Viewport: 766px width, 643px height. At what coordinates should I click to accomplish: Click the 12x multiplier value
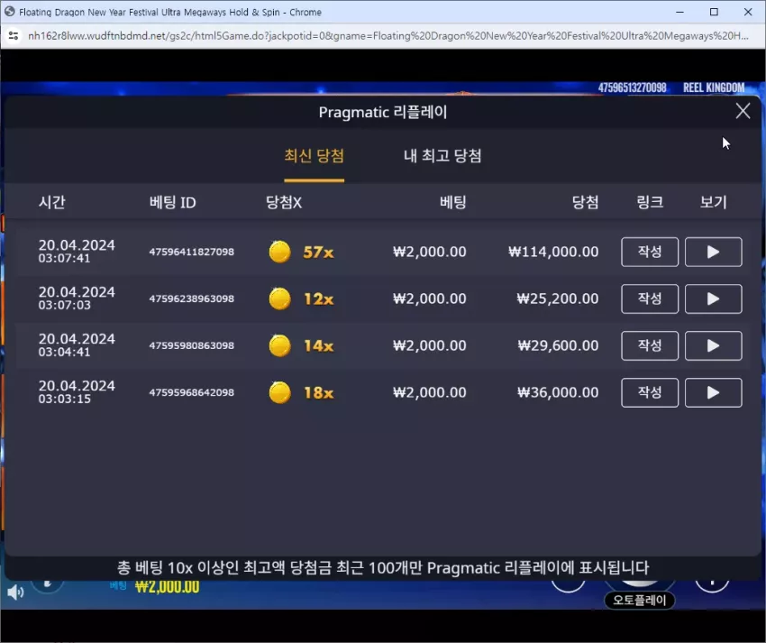click(x=318, y=299)
